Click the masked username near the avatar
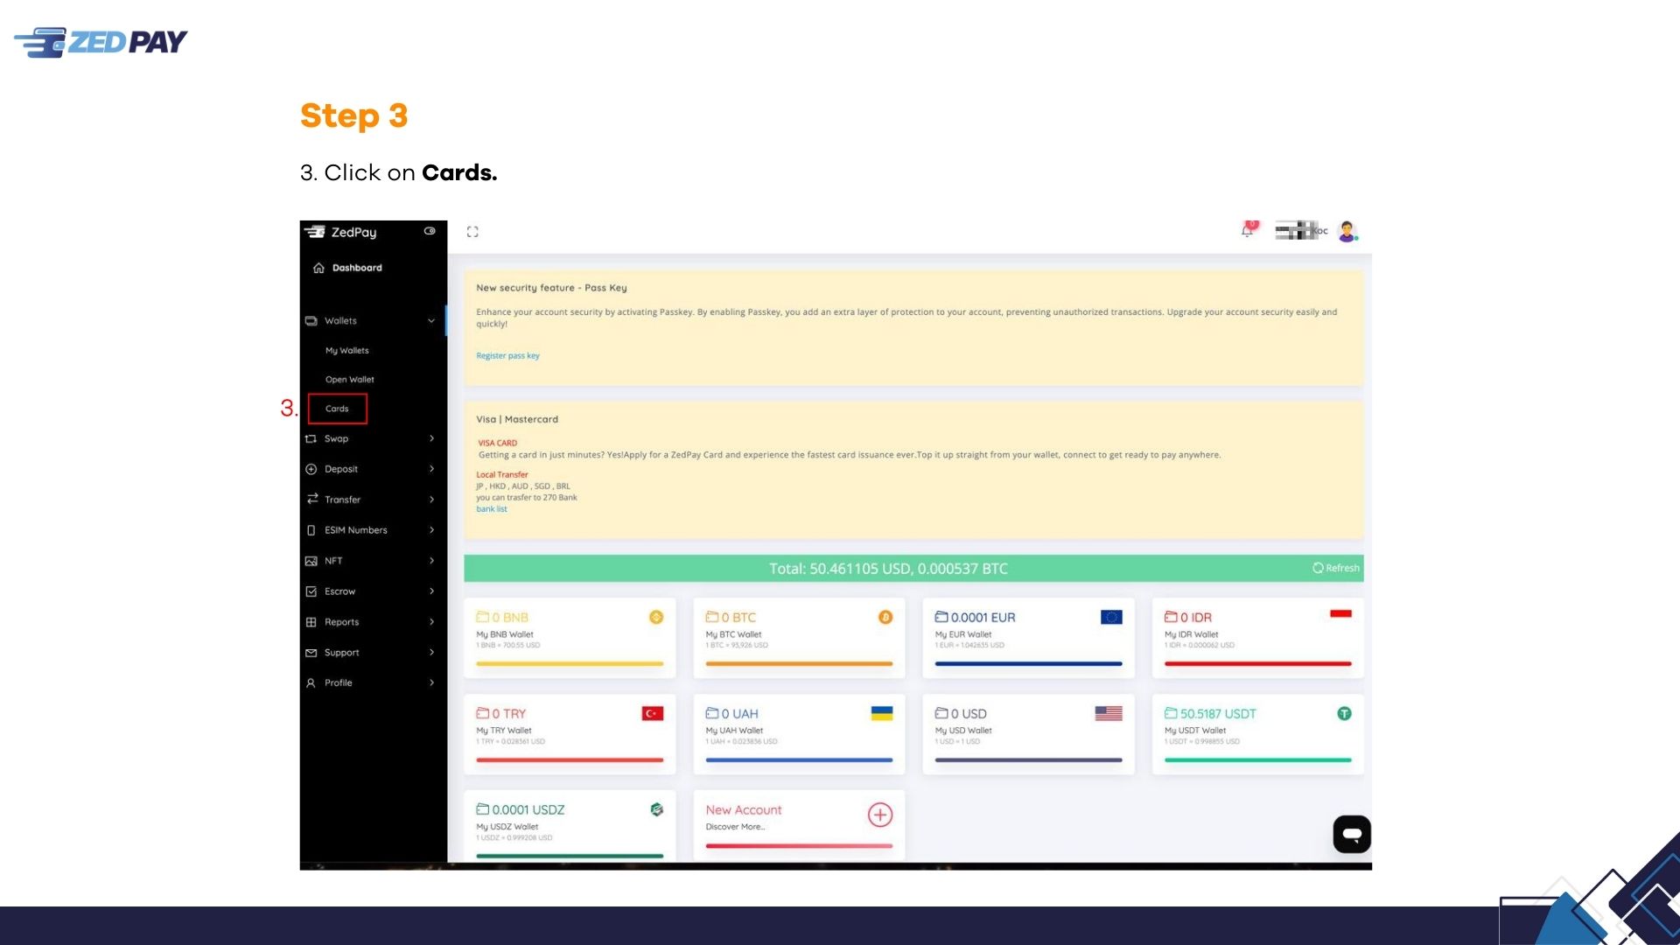The height and width of the screenshot is (945, 1680). [x=1302, y=231]
